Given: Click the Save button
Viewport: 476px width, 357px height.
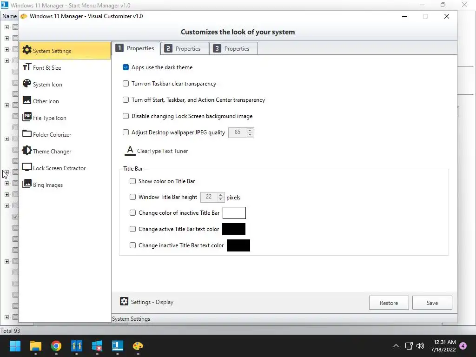Looking at the screenshot, I should (x=432, y=303).
